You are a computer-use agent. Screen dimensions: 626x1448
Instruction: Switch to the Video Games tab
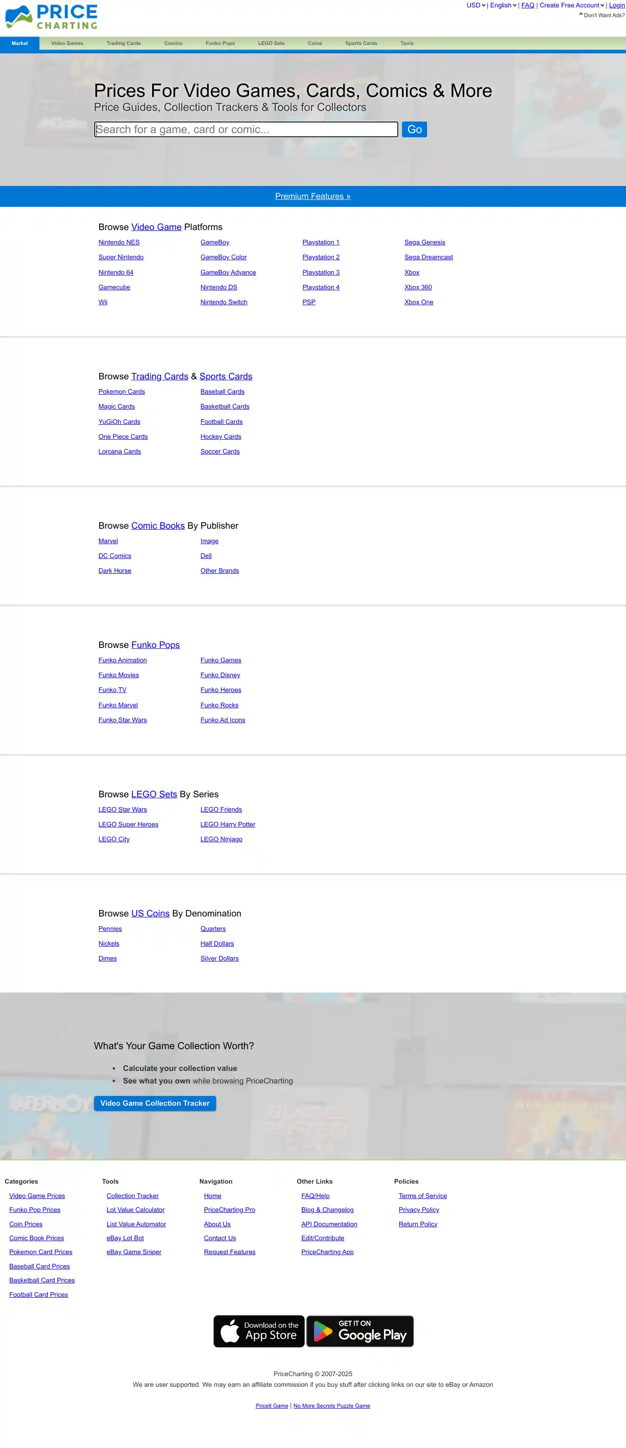pos(67,43)
